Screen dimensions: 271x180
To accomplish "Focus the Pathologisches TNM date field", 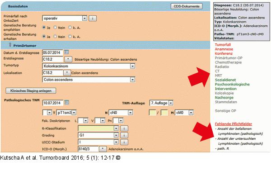I will point(53,103).
